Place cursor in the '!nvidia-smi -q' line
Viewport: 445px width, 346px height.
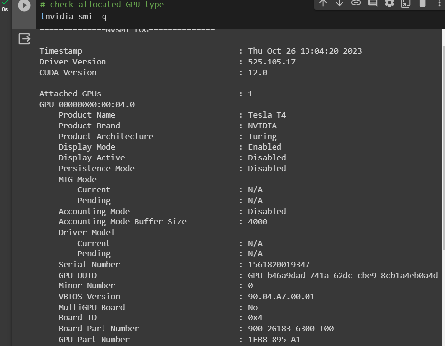coord(74,17)
